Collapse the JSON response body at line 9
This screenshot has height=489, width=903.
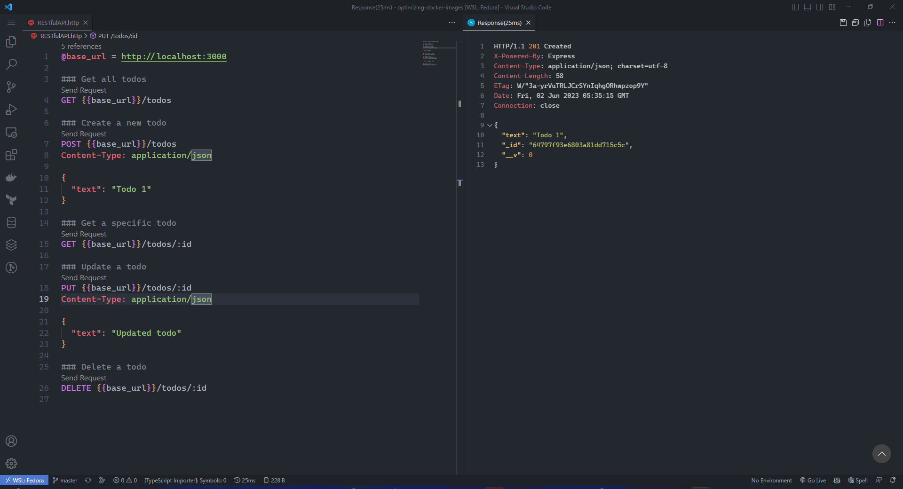click(490, 125)
